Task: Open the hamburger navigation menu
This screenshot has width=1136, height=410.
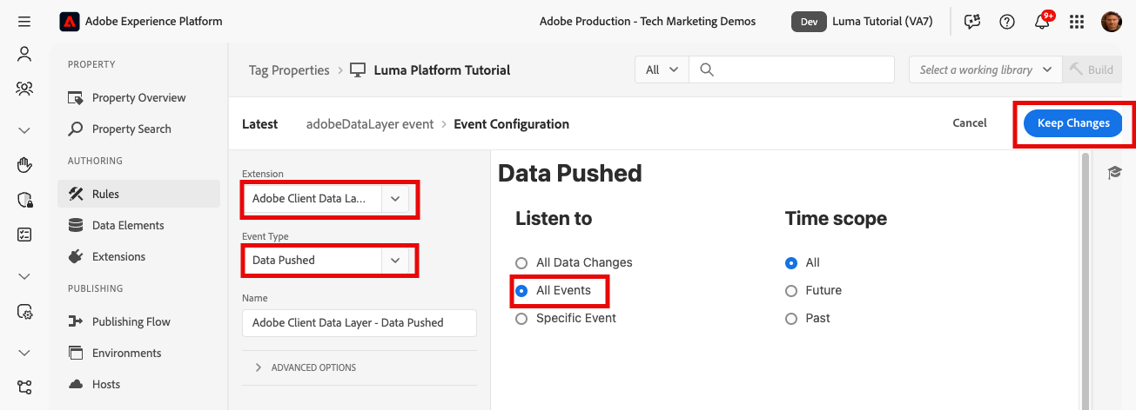Action: click(24, 21)
